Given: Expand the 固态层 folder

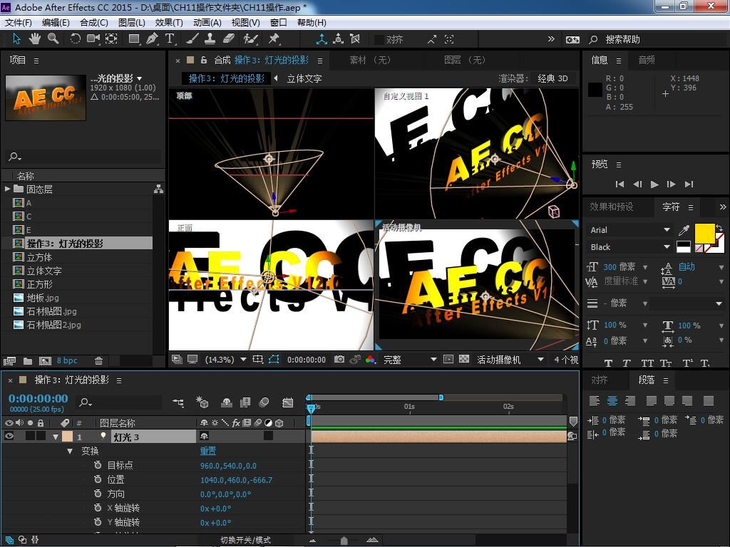Looking at the screenshot, I should click(7, 189).
